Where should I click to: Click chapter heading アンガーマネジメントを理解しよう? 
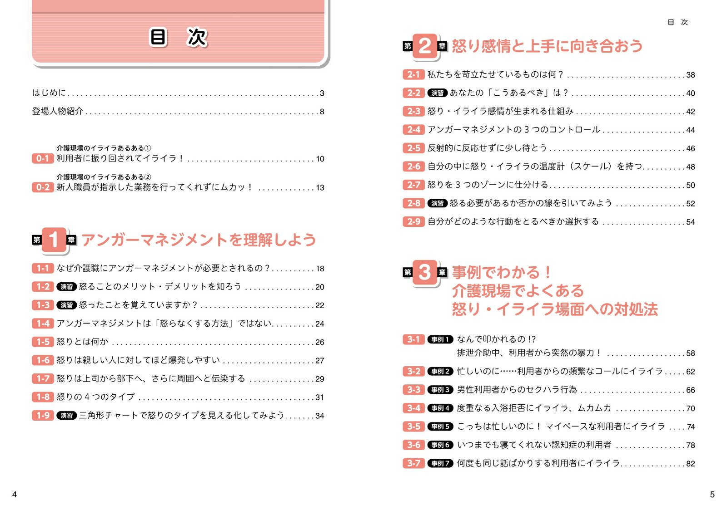199,240
